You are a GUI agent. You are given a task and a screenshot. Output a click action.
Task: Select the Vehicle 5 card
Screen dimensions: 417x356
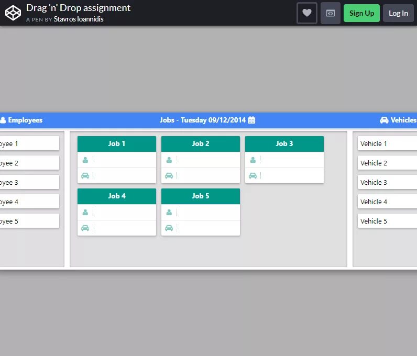[387, 221]
